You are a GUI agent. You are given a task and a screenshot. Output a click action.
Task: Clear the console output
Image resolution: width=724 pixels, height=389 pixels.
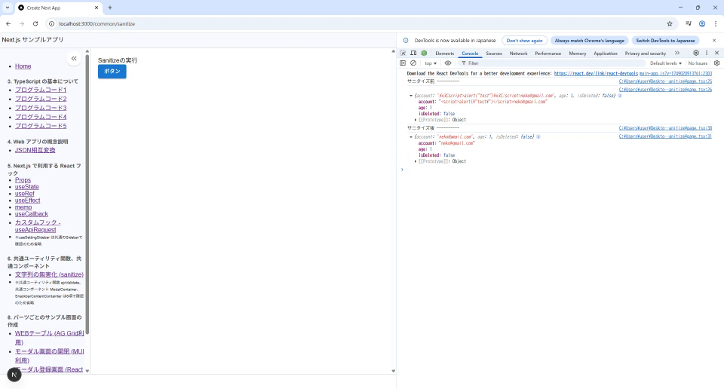click(x=413, y=63)
